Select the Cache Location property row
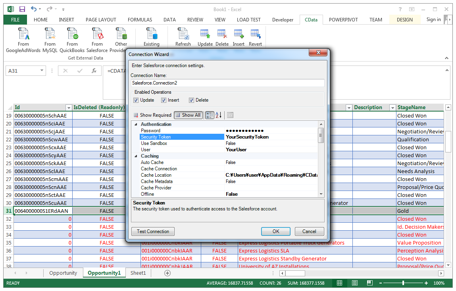The width and height of the screenshot is (456, 291). (x=229, y=175)
